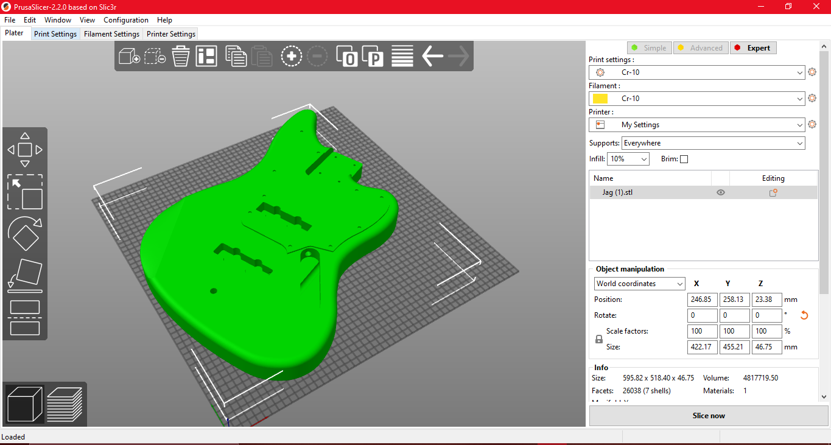Image resolution: width=831 pixels, height=445 pixels.
Task: Copy the selection with the toolbar icon
Action: (236, 56)
